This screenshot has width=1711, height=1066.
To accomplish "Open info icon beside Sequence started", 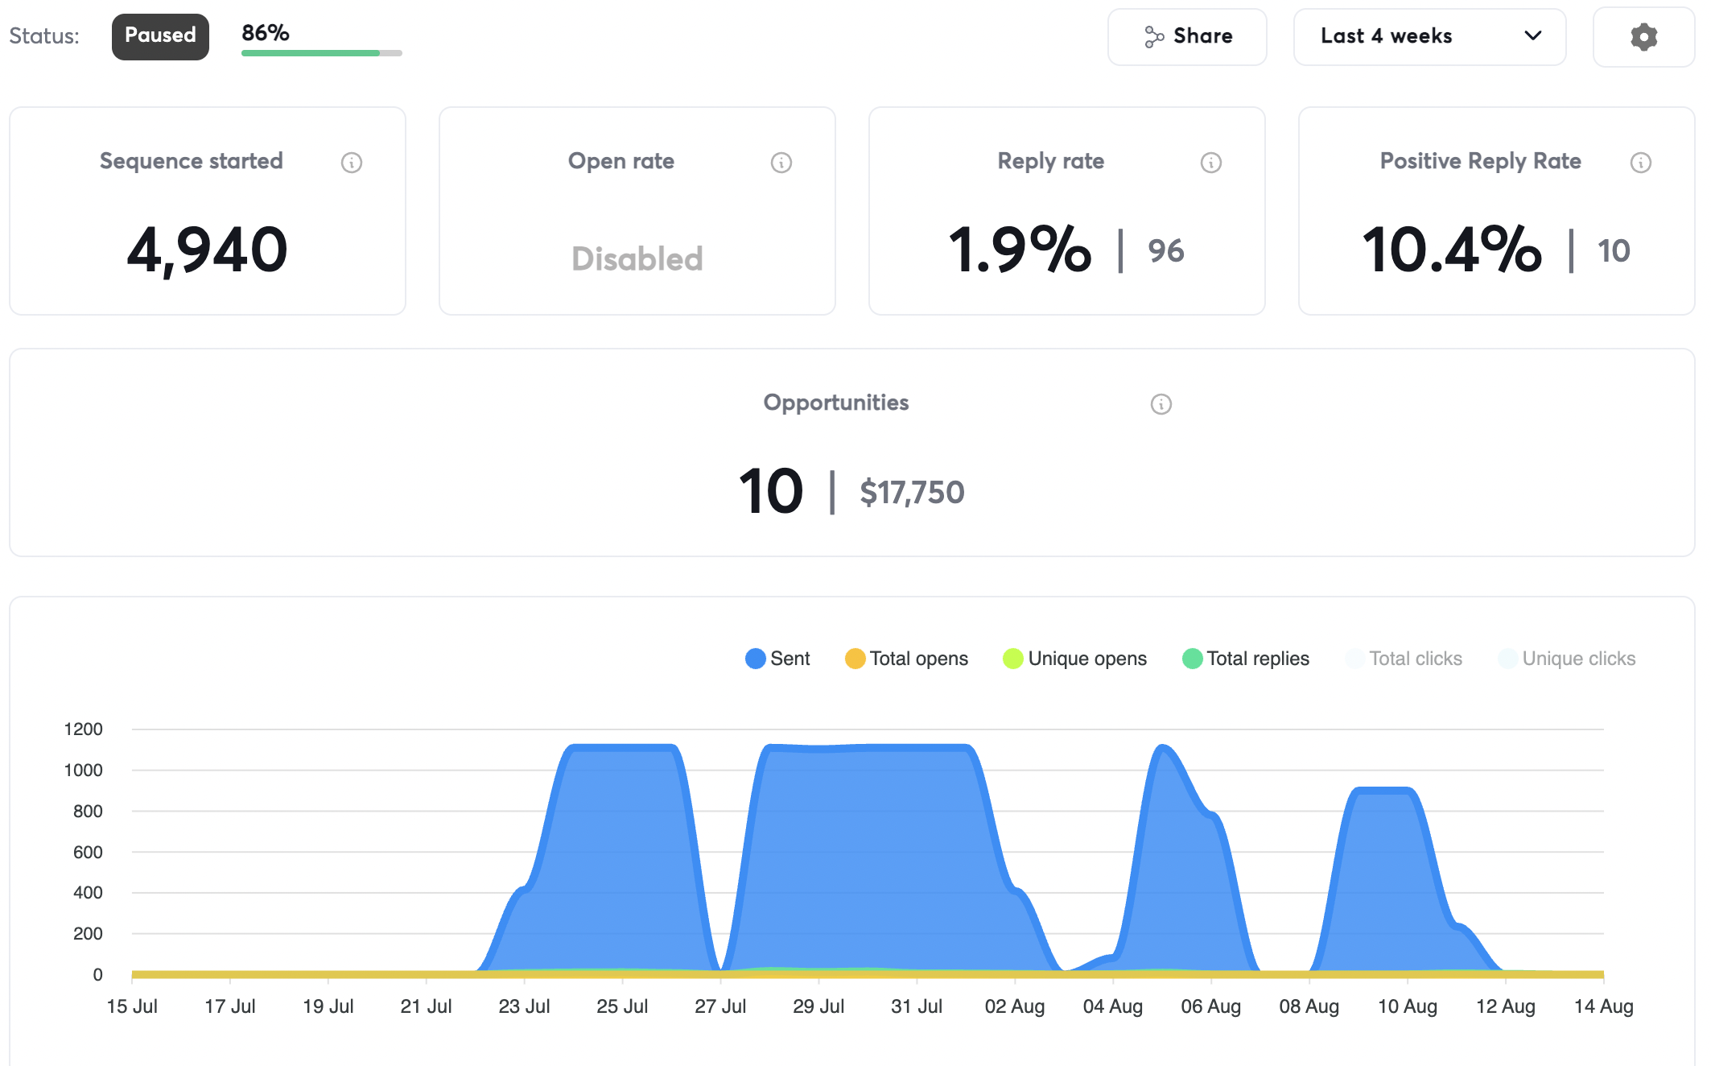I will (x=352, y=163).
